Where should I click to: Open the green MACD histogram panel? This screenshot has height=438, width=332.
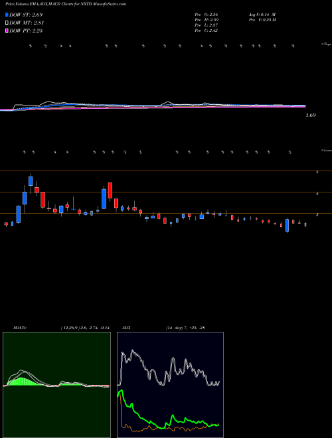pyautogui.click(x=56, y=385)
